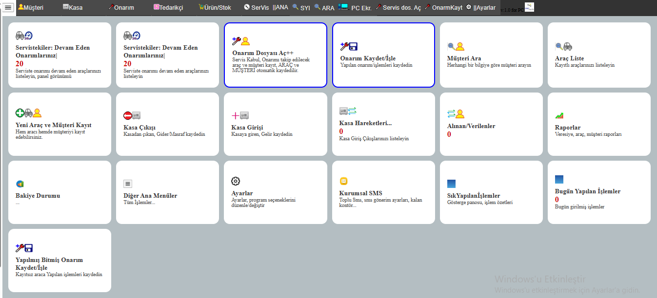Click the gear icon of Ayarlar card

click(236, 181)
